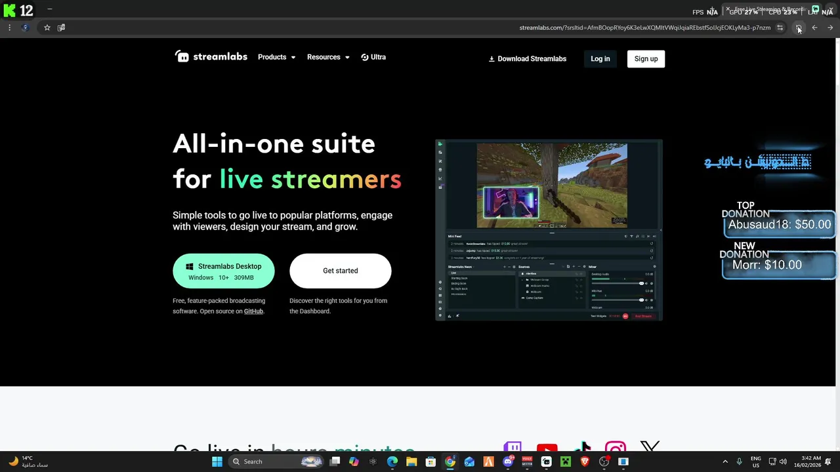
Task: Click the taskbar Search box
Action: 277,462
